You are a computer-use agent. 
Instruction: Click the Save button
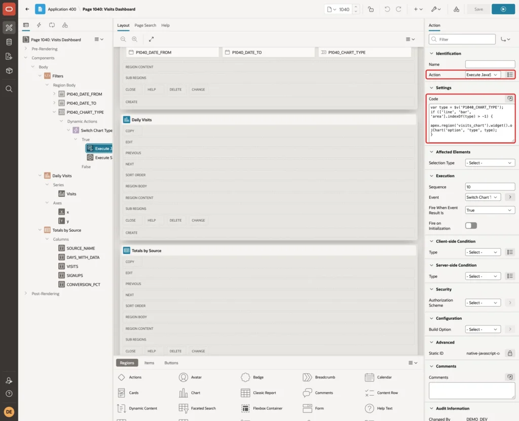tap(478, 9)
